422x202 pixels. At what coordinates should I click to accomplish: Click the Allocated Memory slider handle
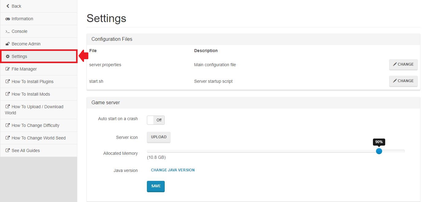click(x=379, y=151)
